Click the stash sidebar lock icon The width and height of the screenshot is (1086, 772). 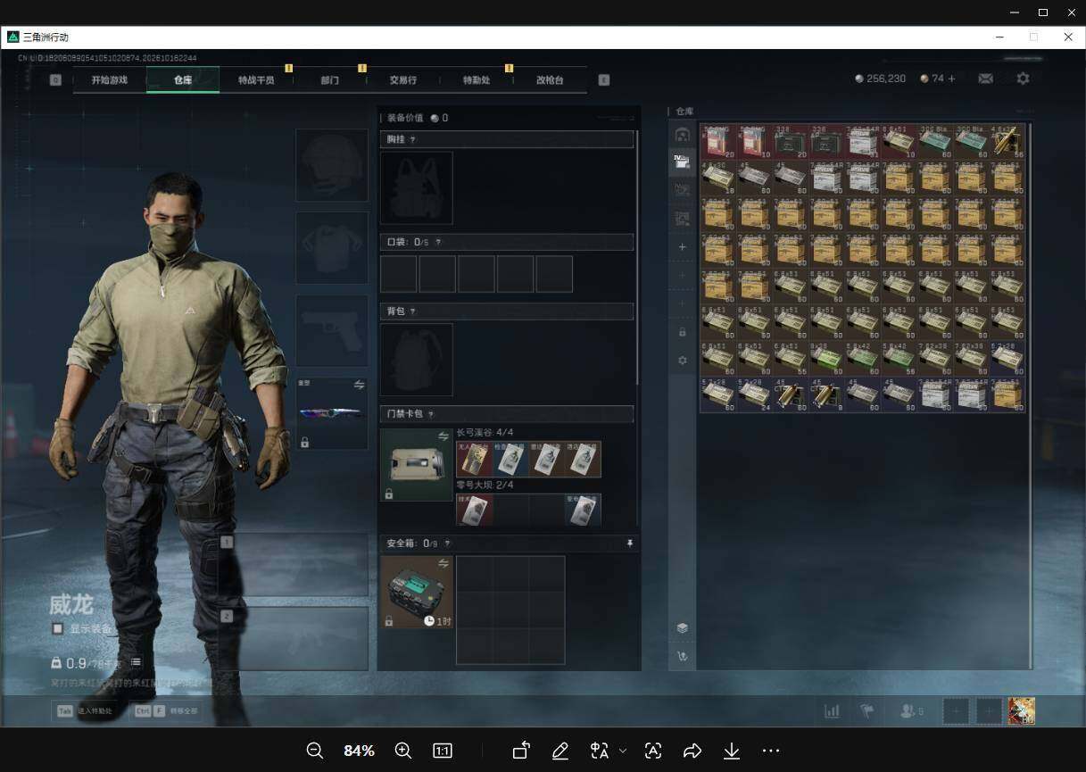point(683,332)
